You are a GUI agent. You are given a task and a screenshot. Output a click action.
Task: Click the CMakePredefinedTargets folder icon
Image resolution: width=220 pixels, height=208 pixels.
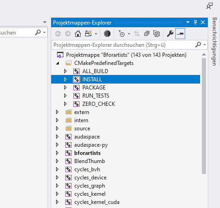pyautogui.click(x=68, y=63)
